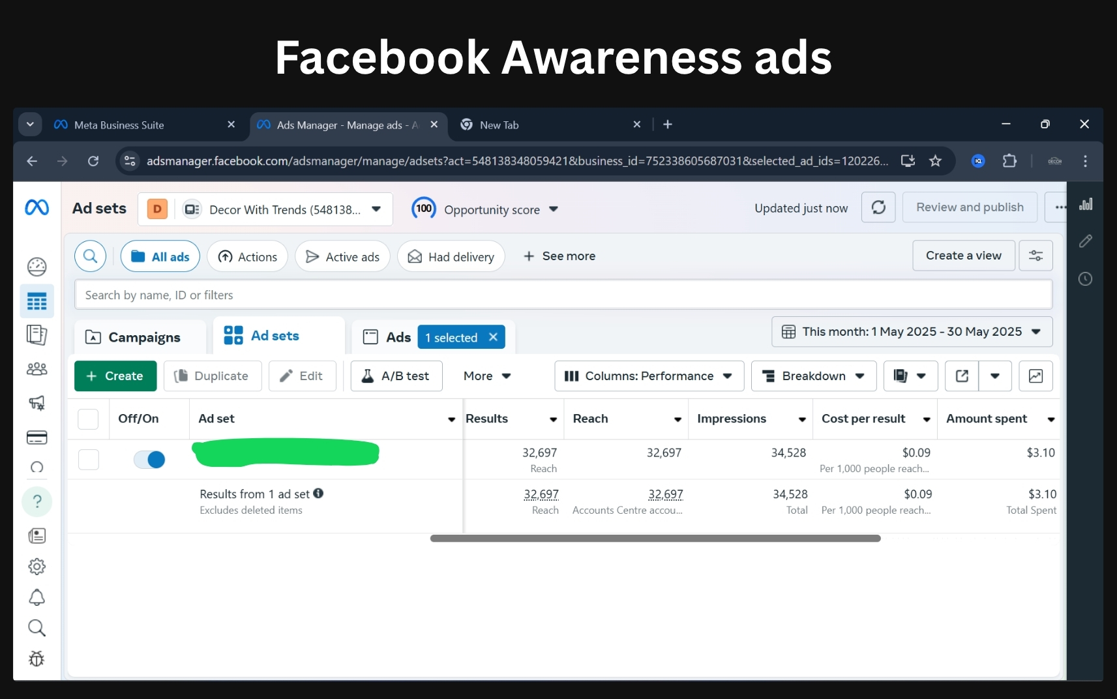The height and width of the screenshot is (699, 1117).
Task: Open export options dropdown arrow
Action: click(995, 376)
